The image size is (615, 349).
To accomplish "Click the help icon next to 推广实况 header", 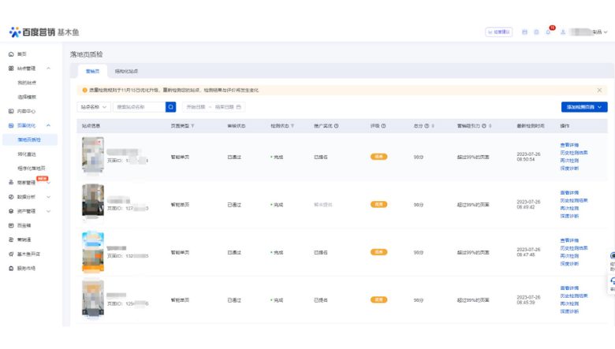I will [336, 126].
